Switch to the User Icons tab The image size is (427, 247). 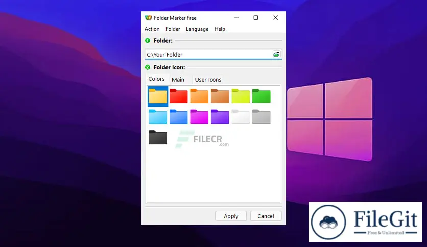[208, 80]
